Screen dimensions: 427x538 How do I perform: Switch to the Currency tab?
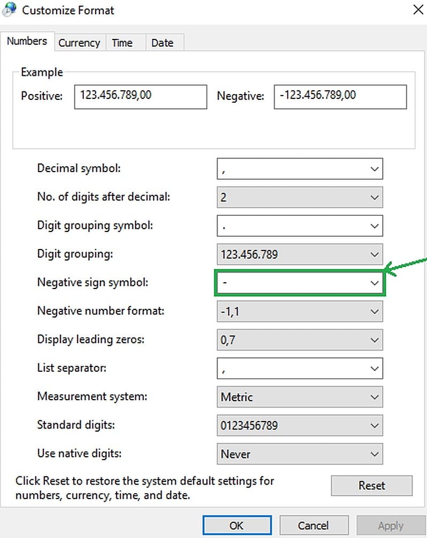(79, 43)
